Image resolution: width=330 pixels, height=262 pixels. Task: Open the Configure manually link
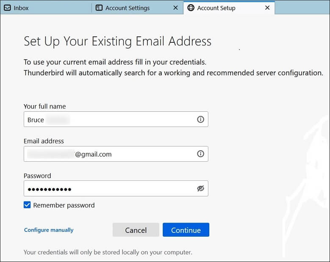(49, 230)
